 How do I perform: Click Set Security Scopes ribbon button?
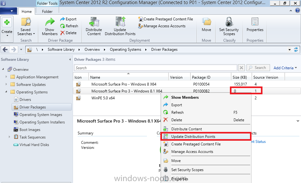[229, 27]
